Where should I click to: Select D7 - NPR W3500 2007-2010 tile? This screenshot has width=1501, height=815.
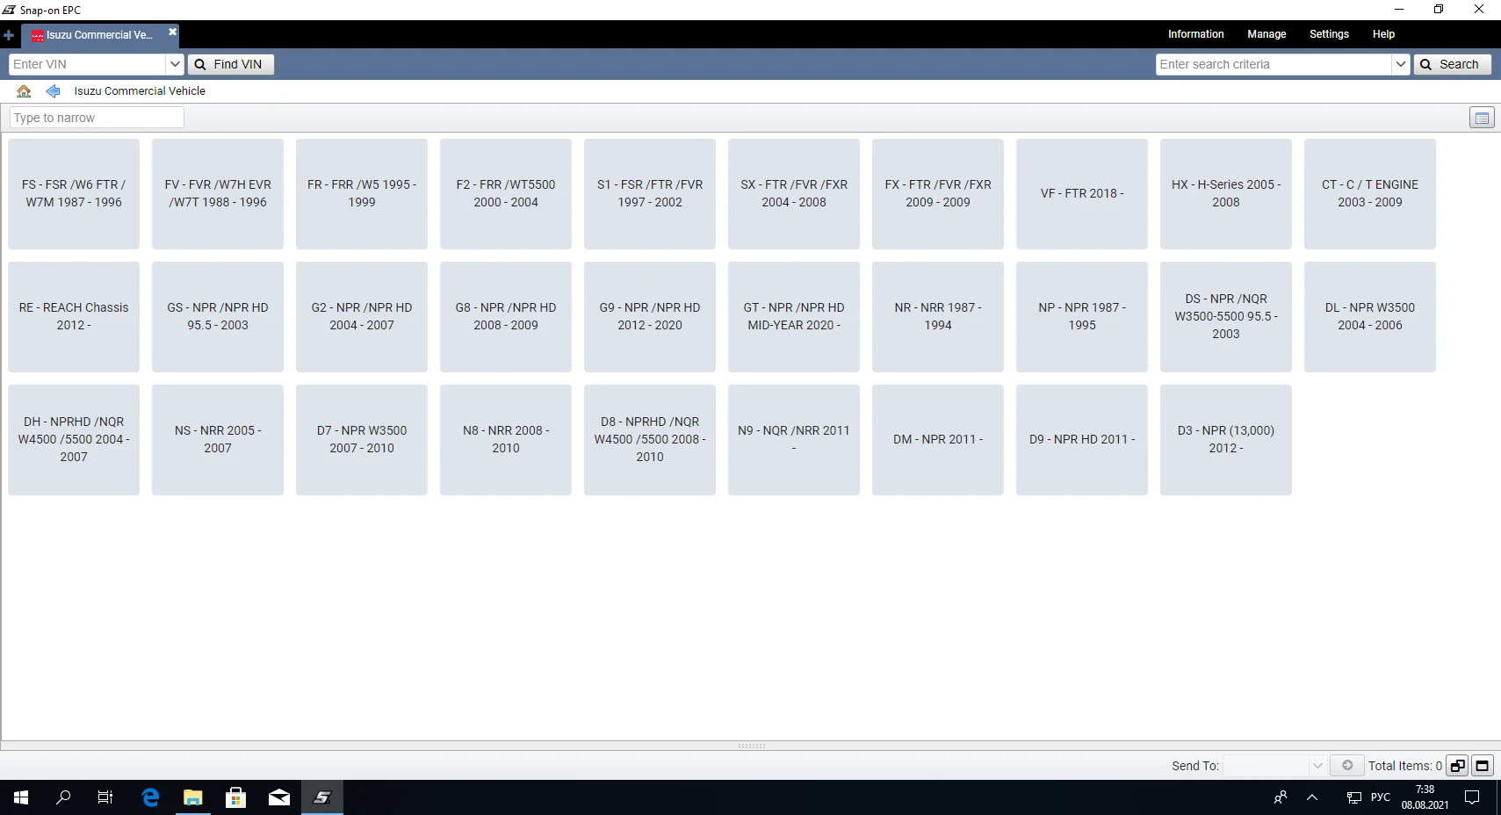coord(362,440)
